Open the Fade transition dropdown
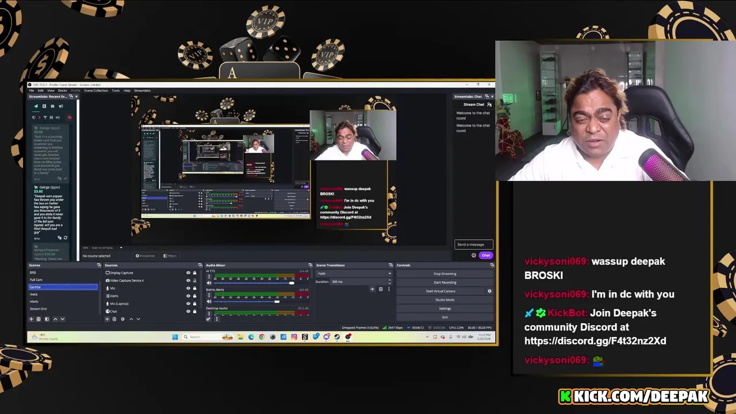Screen dimensions: 736x414 tap(354, 274)
